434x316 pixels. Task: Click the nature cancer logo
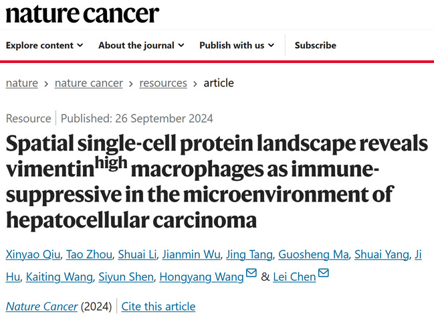coord(82,13)
